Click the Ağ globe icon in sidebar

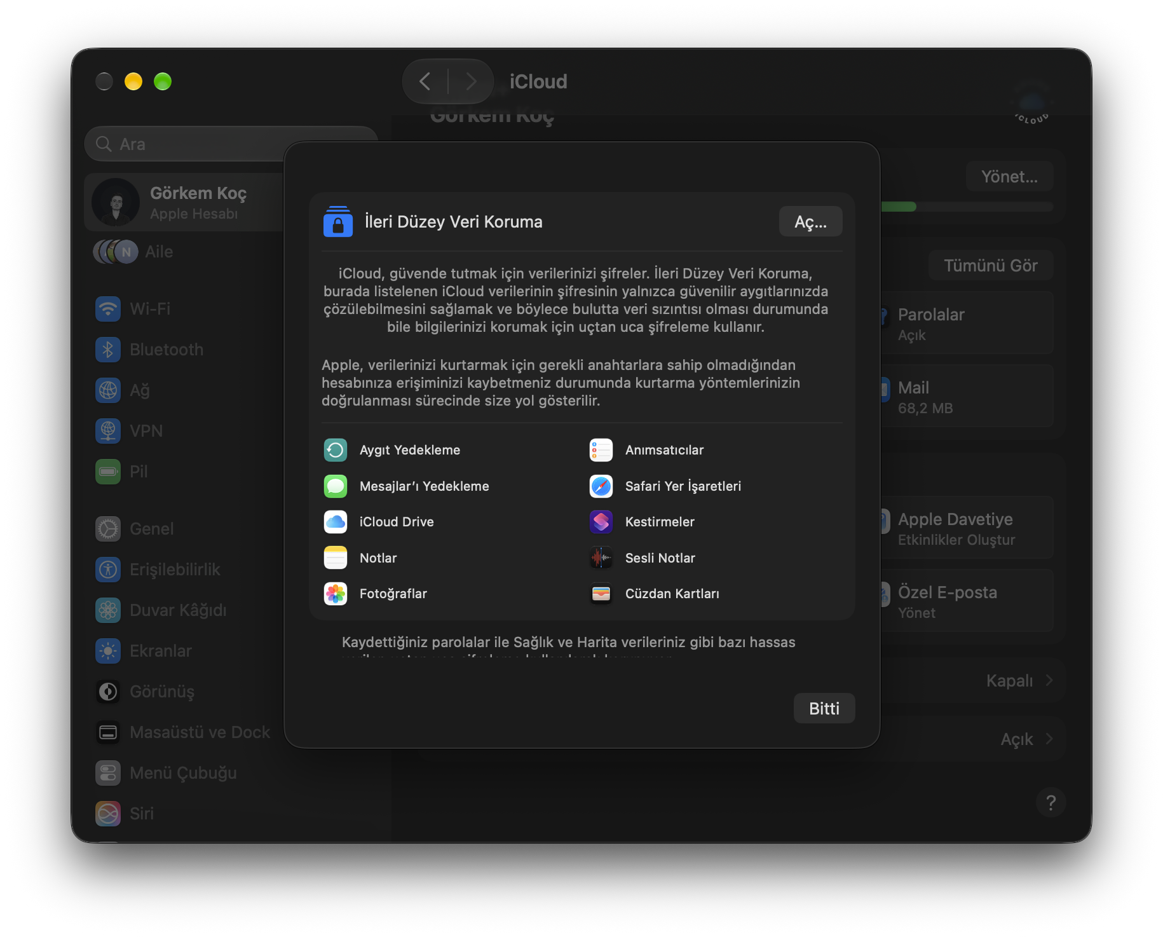(x=108, y=390)
